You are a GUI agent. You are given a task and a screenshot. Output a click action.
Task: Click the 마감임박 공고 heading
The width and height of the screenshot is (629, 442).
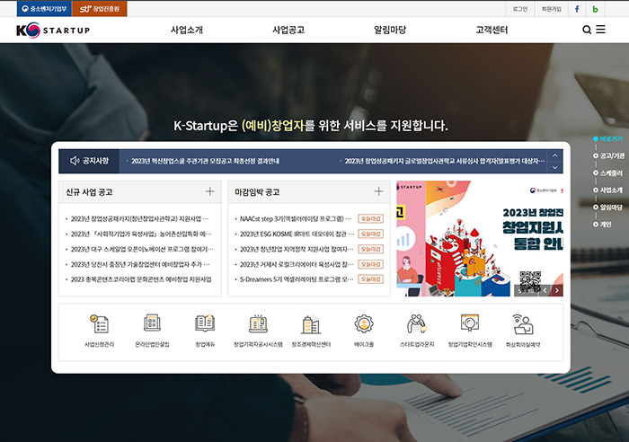(257, 191)
